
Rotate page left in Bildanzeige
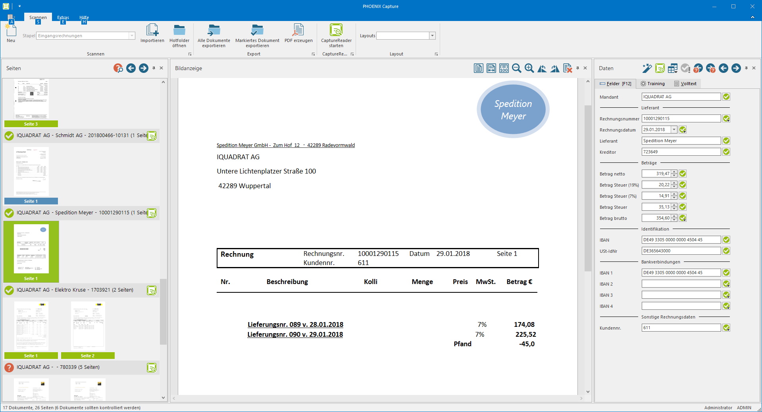pos(542,68)
